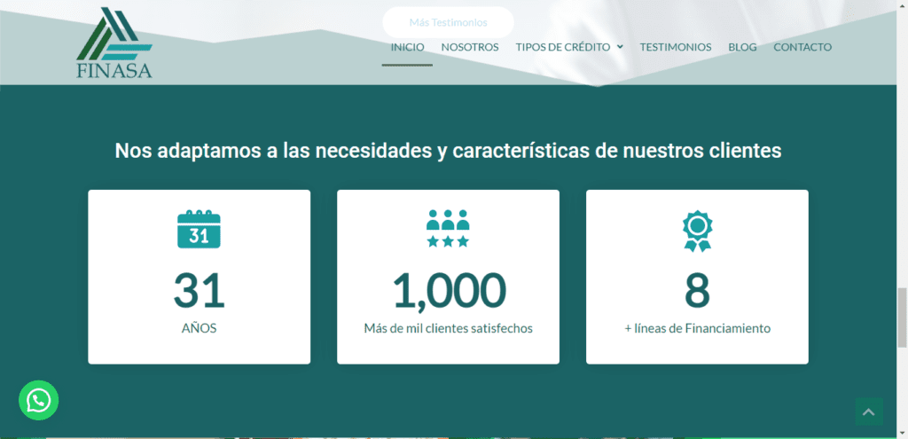Click the FINASA logo
The height and width of the screenshot is (439, 908).
click(114, 43)
